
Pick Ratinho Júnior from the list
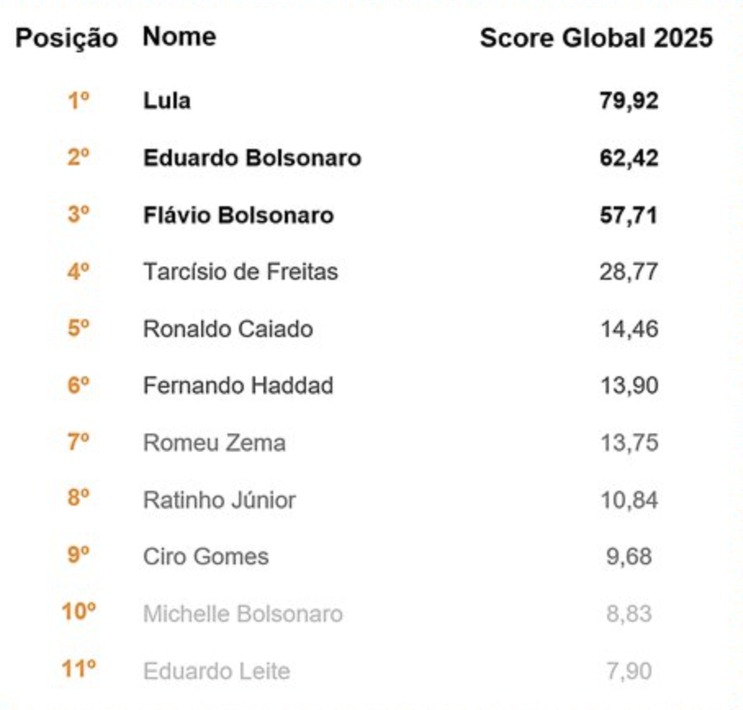(219, 500)
